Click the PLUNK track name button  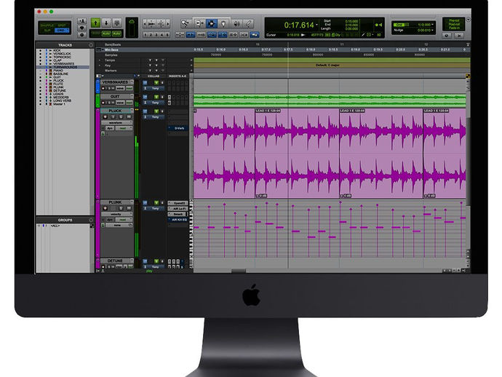115,202
